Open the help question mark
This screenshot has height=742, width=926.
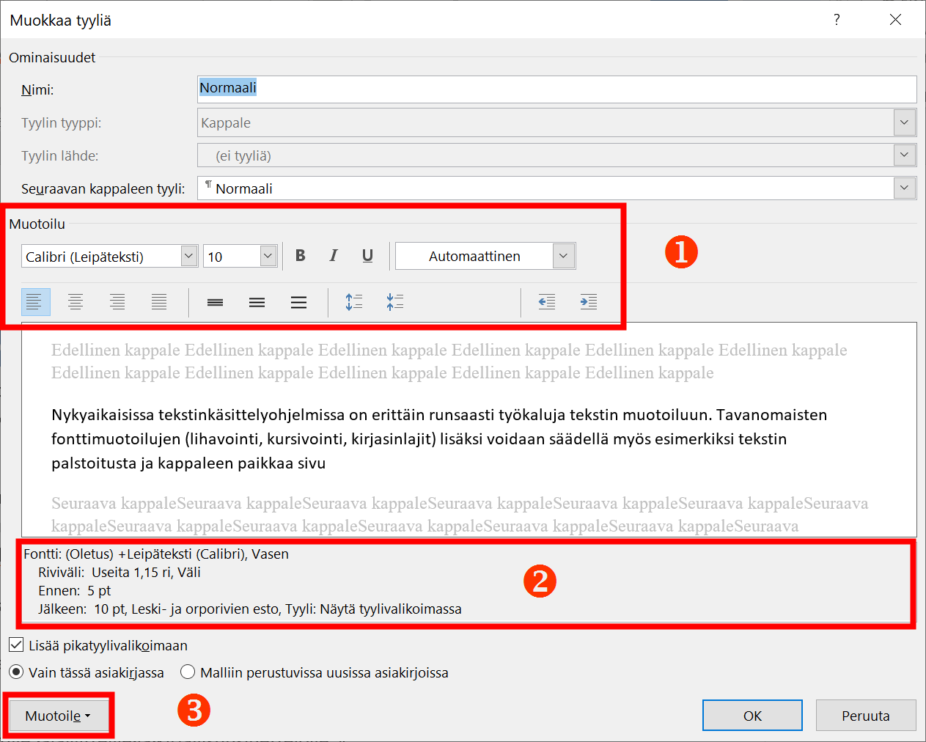point(837,20)
